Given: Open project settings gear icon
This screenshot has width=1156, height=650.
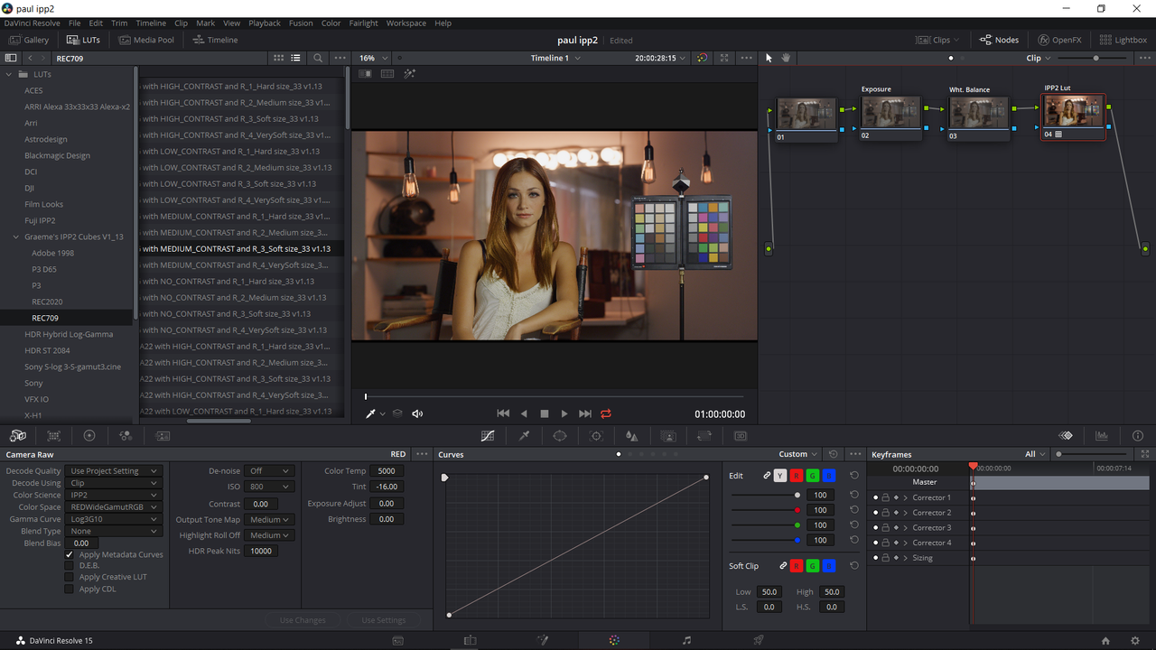Looking at the screenshot, I should click(1135, 640).
